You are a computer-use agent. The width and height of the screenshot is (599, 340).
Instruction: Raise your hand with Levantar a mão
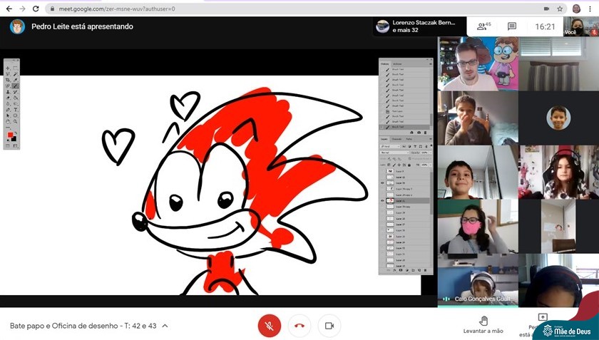[483, 325]
